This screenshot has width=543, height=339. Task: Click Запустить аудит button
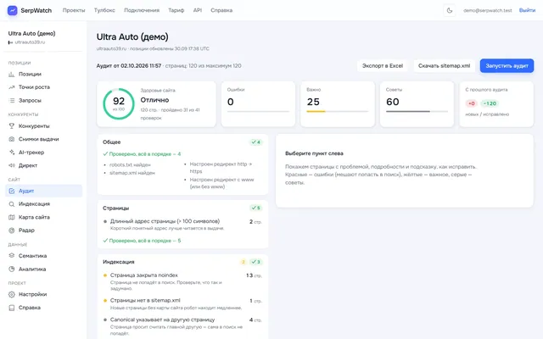tap(507, 66)
